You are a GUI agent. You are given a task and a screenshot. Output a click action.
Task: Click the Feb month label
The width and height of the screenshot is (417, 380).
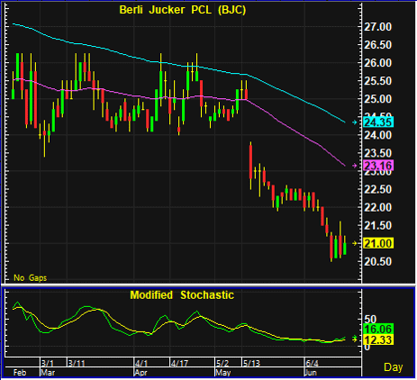click(x=20, y=373)
